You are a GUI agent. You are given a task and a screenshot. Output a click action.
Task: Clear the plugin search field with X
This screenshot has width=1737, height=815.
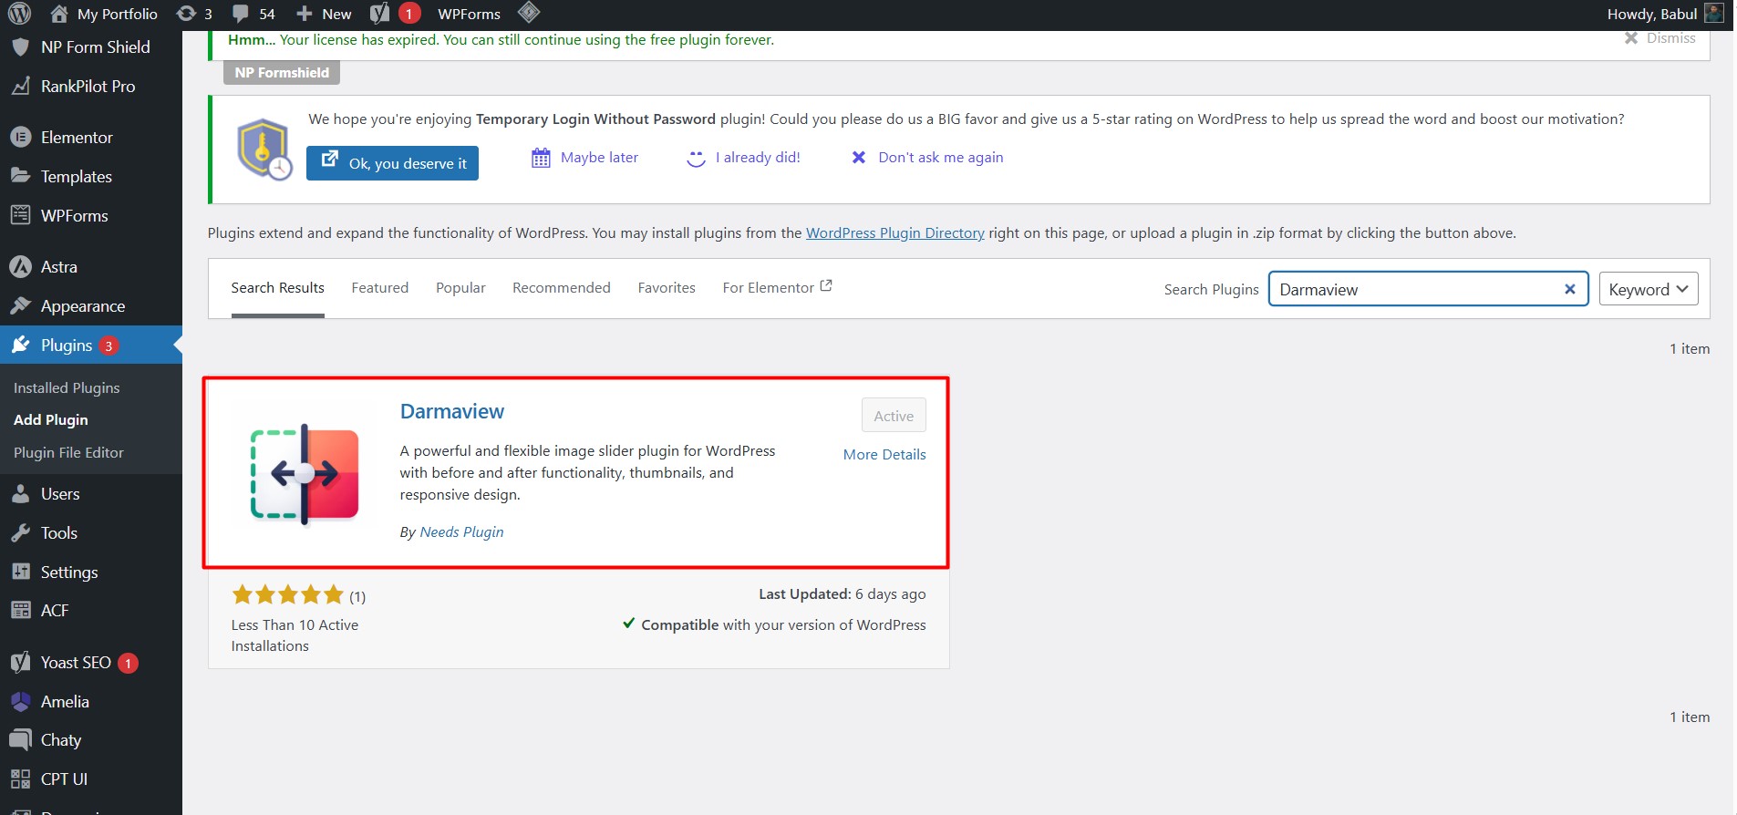point(1569,289)
